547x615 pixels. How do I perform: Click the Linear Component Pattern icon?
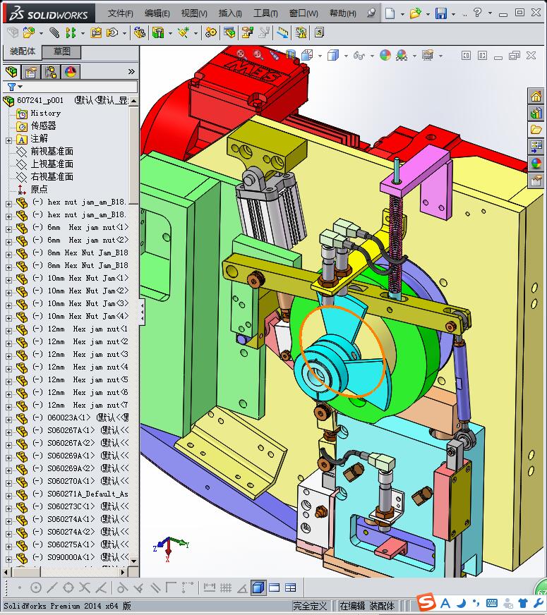coord(71,32)
